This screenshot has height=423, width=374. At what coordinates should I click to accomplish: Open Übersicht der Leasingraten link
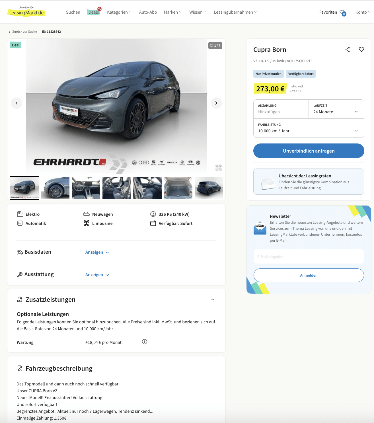[x=305, y=176]
